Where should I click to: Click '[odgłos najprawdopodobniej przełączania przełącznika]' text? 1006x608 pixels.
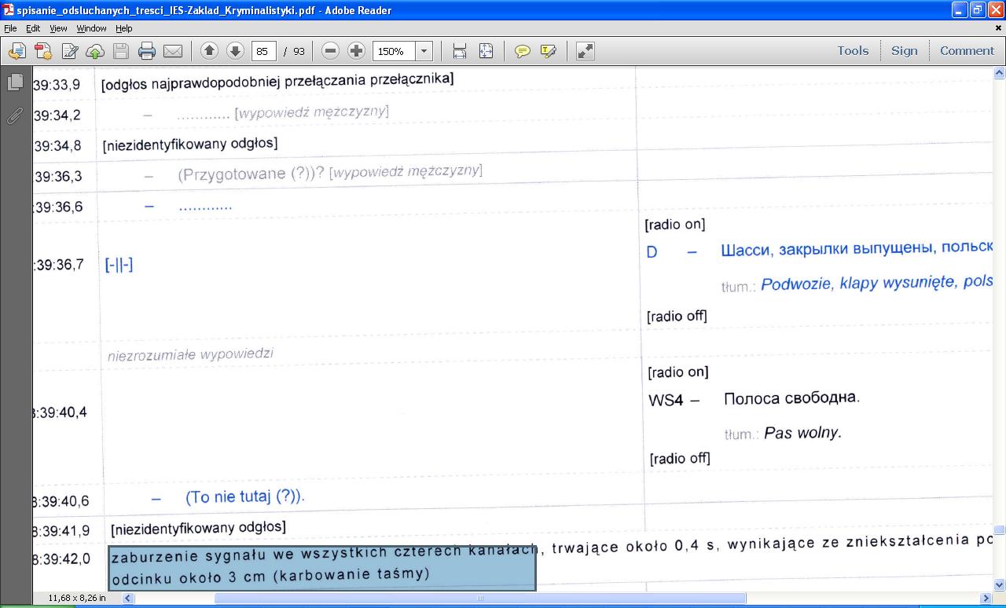277,81
